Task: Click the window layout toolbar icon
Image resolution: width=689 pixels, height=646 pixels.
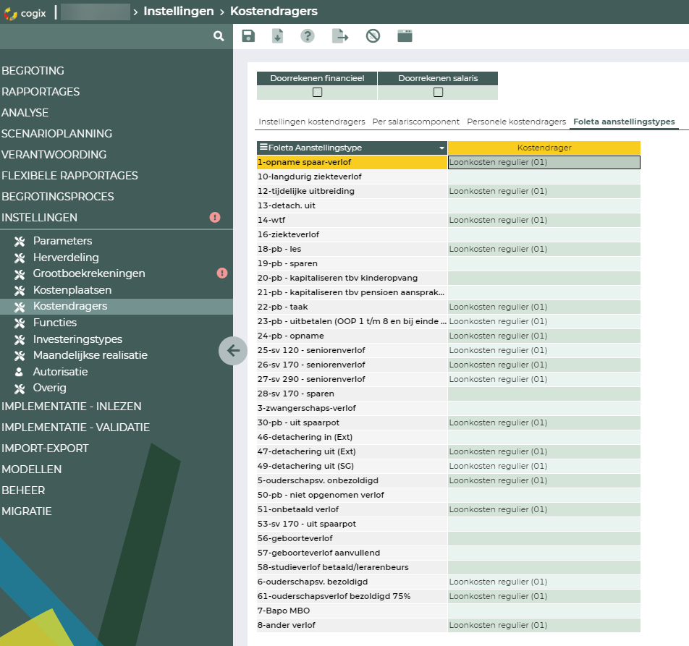Action: pyautogui.click(x=405, y=36)
